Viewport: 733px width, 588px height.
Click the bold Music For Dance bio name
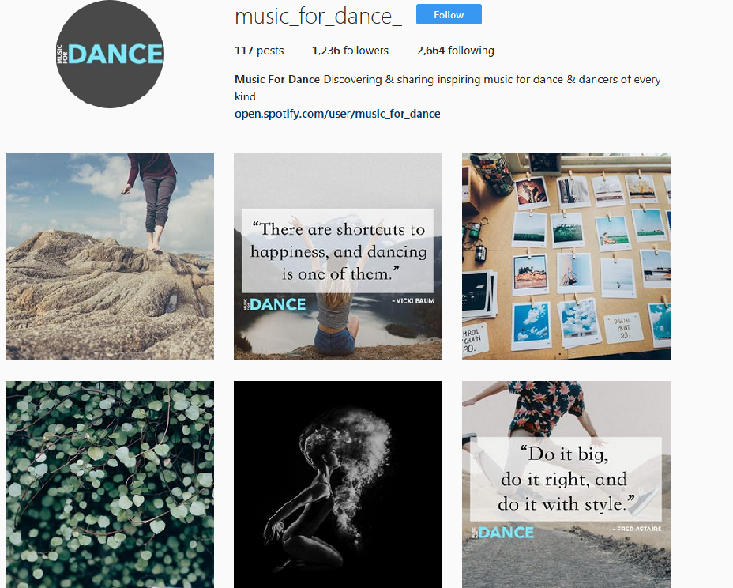pos(277,79)
